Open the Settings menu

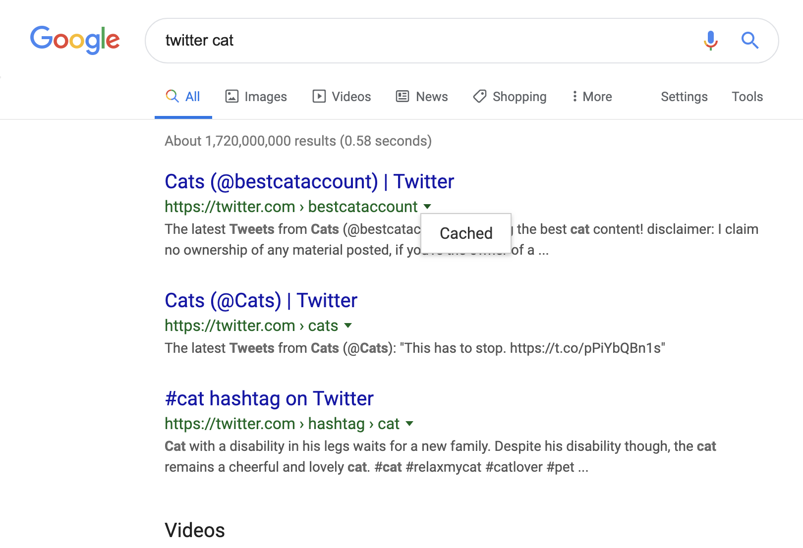tap(684, 97)
